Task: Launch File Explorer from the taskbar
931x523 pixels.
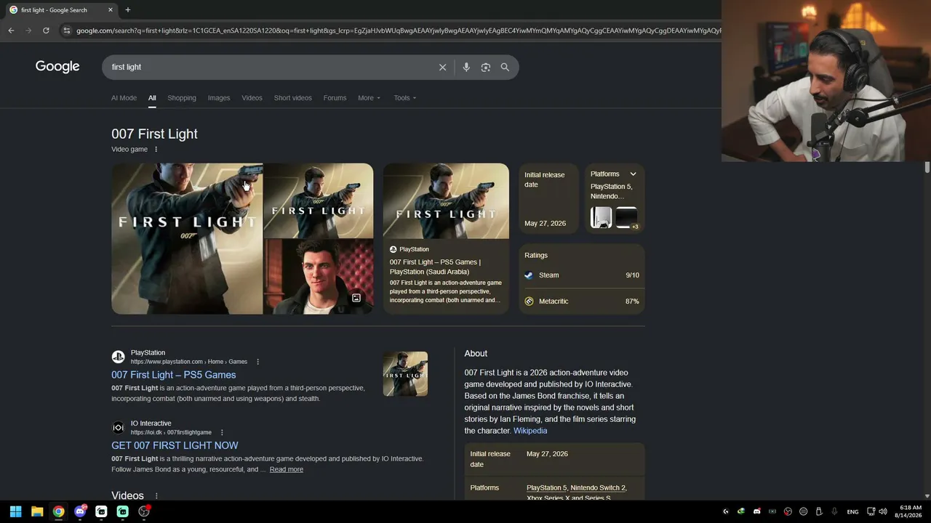Action: click(37, 511)
